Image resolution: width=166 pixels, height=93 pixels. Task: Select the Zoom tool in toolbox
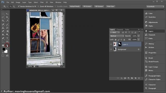(7, 45)
